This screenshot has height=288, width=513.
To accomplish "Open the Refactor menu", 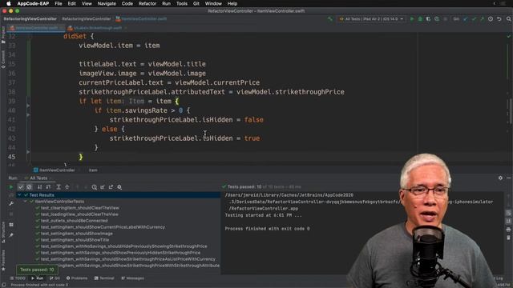I will [147, 3].
